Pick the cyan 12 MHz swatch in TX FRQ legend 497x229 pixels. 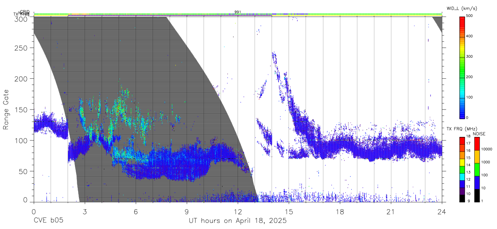pos(462,176)
